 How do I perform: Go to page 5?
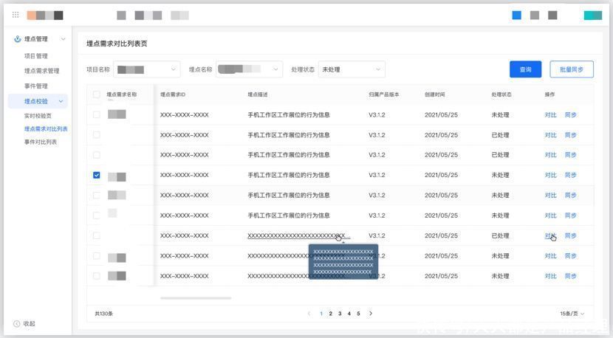pyautogui.click(x=358, y=314)
